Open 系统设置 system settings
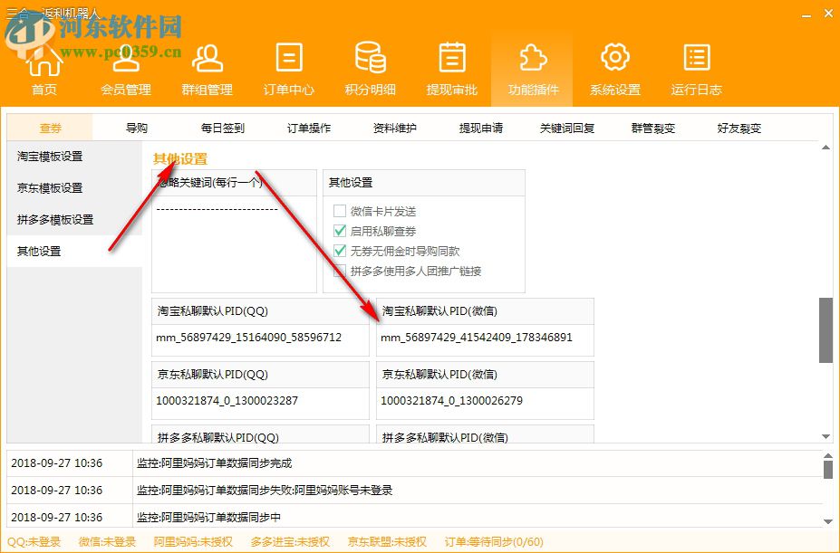Viewport: 840px width, 553px height. tap(613, 68)
